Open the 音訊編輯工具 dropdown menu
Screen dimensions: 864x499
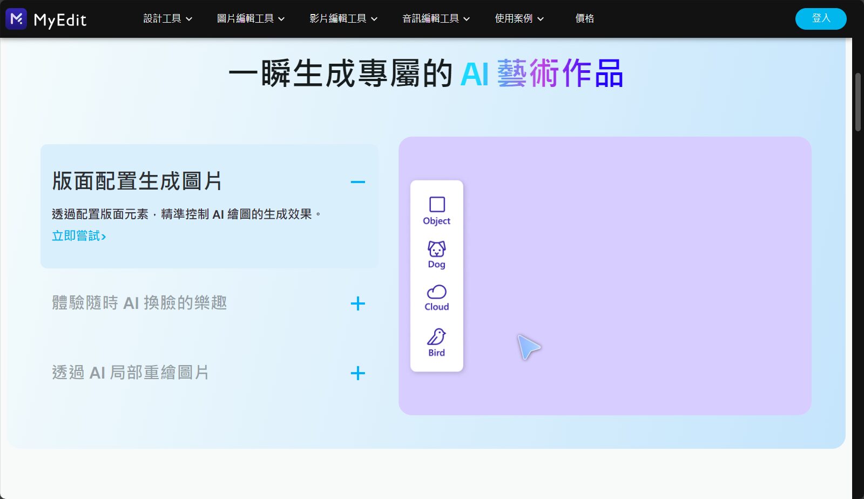pos(436,18)
